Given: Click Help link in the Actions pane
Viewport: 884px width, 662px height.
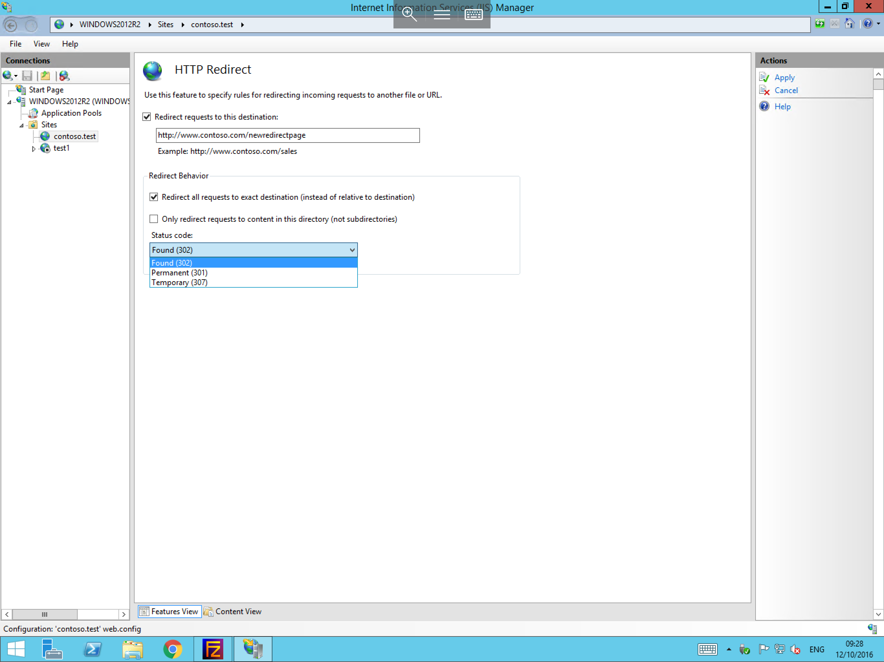Looking at the screenshot, I should coord(782,106).
